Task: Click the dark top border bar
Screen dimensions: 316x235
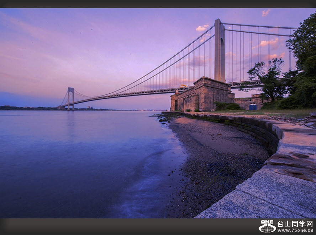Action: 158,4
